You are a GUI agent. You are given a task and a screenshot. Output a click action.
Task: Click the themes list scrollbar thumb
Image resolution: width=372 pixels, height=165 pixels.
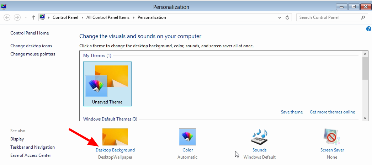(365, 68)
